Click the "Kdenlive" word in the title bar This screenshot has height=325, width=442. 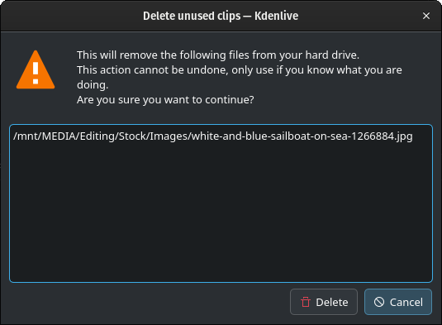pyautogui.click(x=276, y=16)
